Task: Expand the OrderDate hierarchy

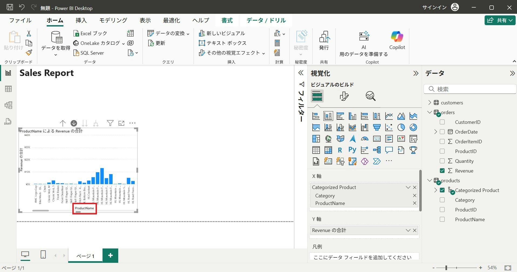Action: click(435, 132)
